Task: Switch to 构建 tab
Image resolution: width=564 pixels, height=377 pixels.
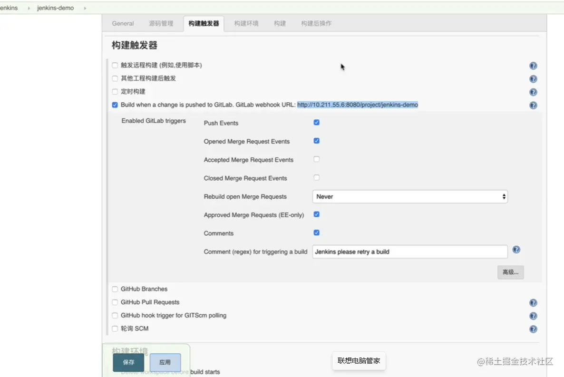Action: click(x=280, y=23)
